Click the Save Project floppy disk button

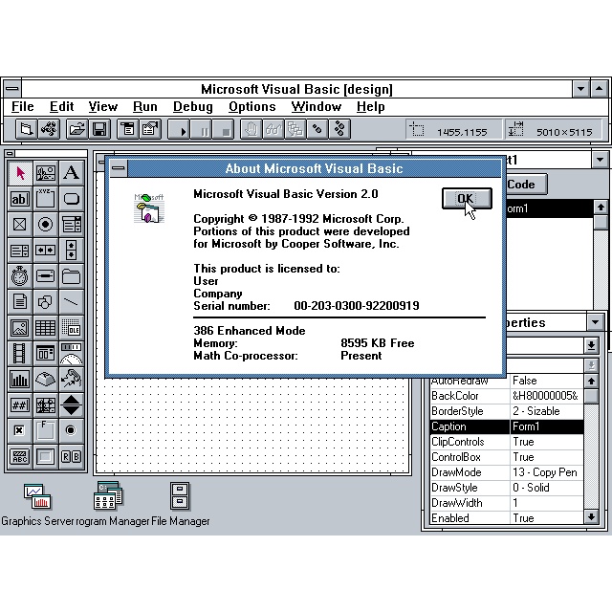coord(99,129)
